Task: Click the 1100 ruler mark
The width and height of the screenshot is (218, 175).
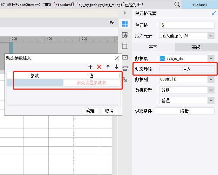Action: 49,39
